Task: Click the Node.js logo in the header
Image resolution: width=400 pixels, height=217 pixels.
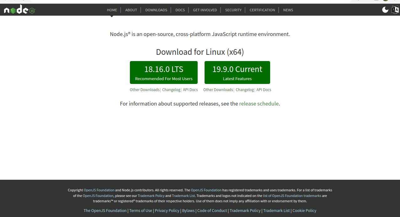Action: click(x=20, y=10)
